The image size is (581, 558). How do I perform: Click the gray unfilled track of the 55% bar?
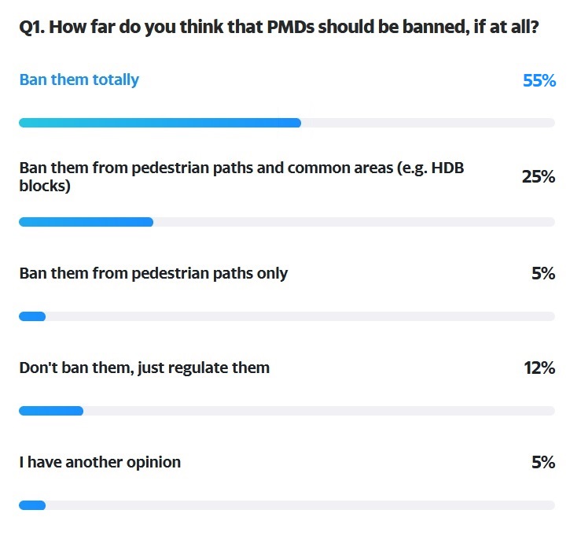tap(428, 123)
